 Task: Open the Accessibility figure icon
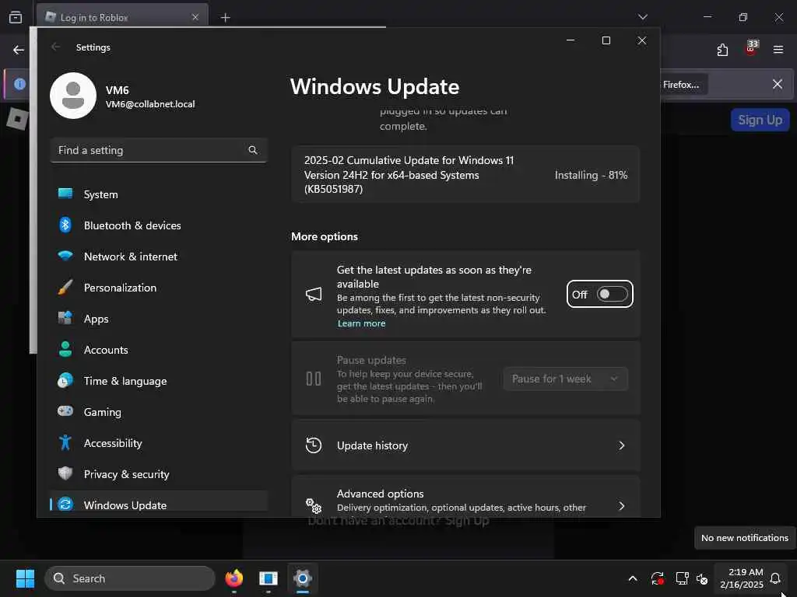[65, 442]
